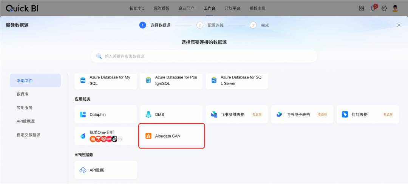Click step 3 完成
The width and height of the screenshot is (408, 184).
click(x=260, y=25)
